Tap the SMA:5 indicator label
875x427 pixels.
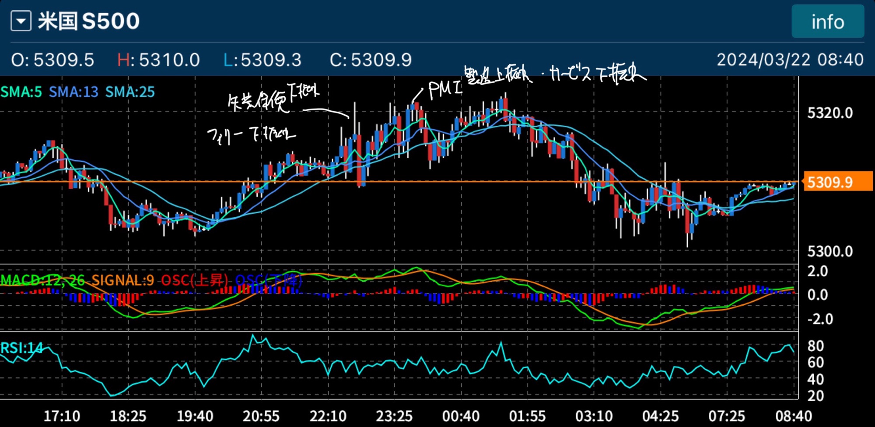pyautogui.click(x=21, y=92)
